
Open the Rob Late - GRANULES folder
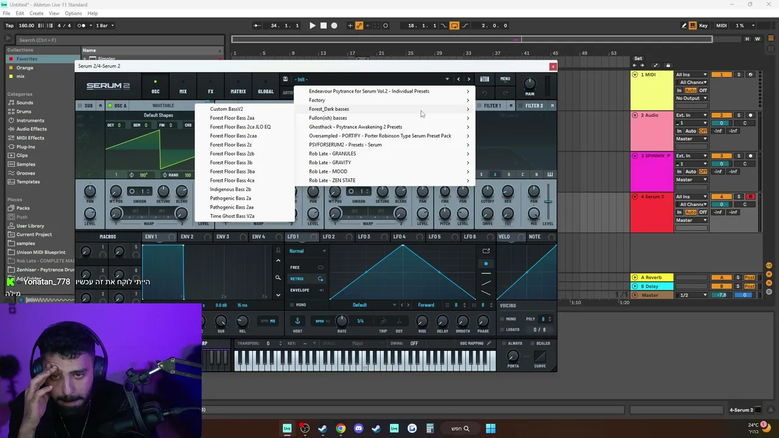click(x=384, y=154)
